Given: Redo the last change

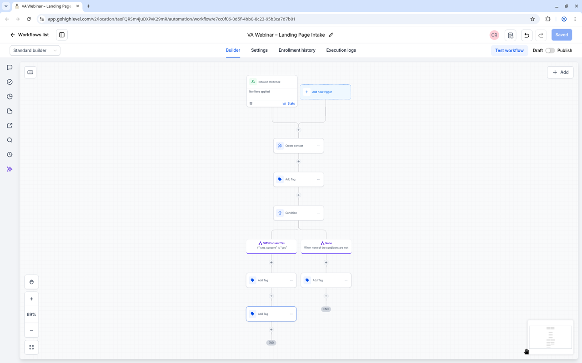Looking at the screenshot, I should (x=541, y=35).
